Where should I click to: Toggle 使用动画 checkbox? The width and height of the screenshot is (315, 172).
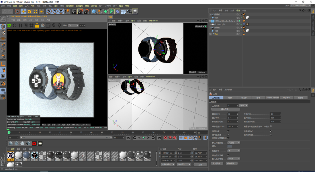click(228, 131)
